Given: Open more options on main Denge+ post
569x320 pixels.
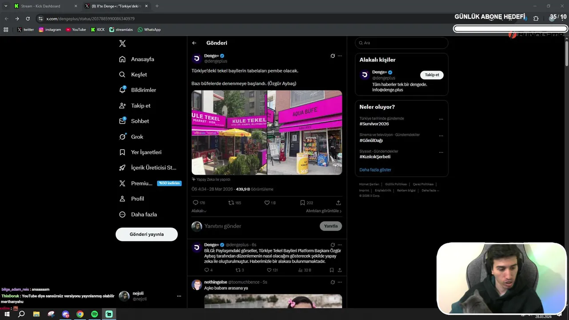Looking at the screenshot, I should coord(340,56).
